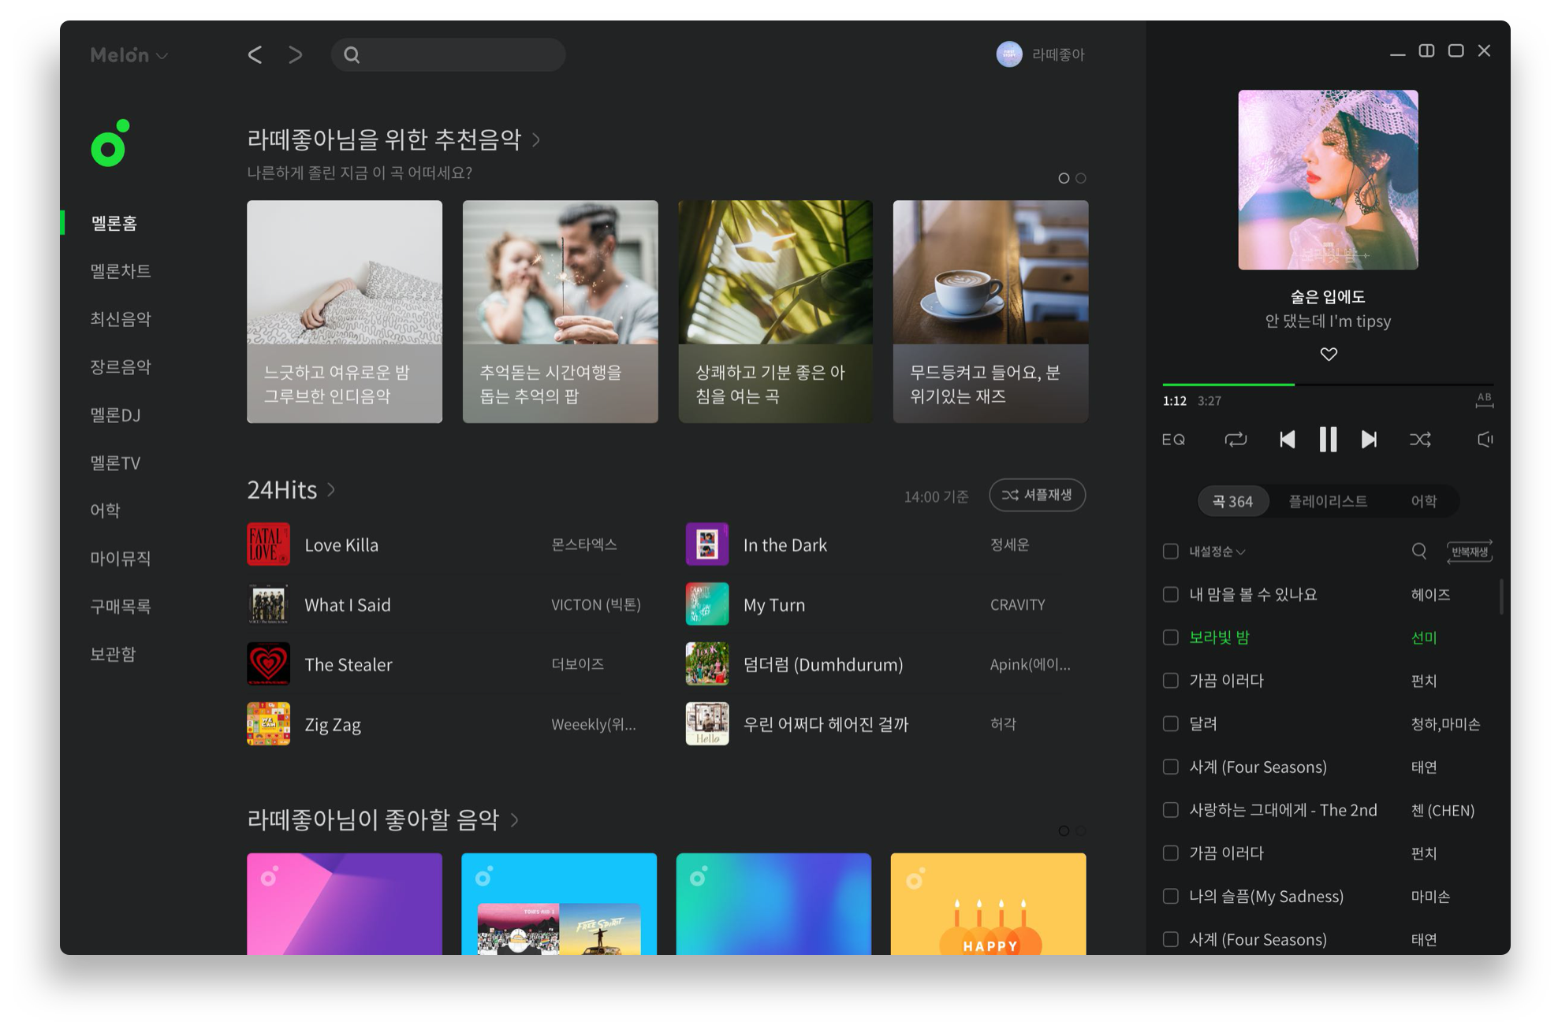Click the 셔플재생 button for 24Hits

pyautogui.click(x=1037, y=495)
